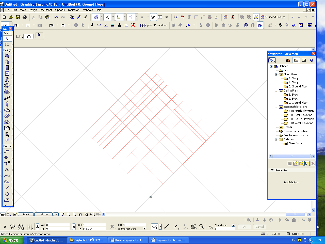
Task: Click the Navigator horizontal scrollbar
Action: point(292,156)
